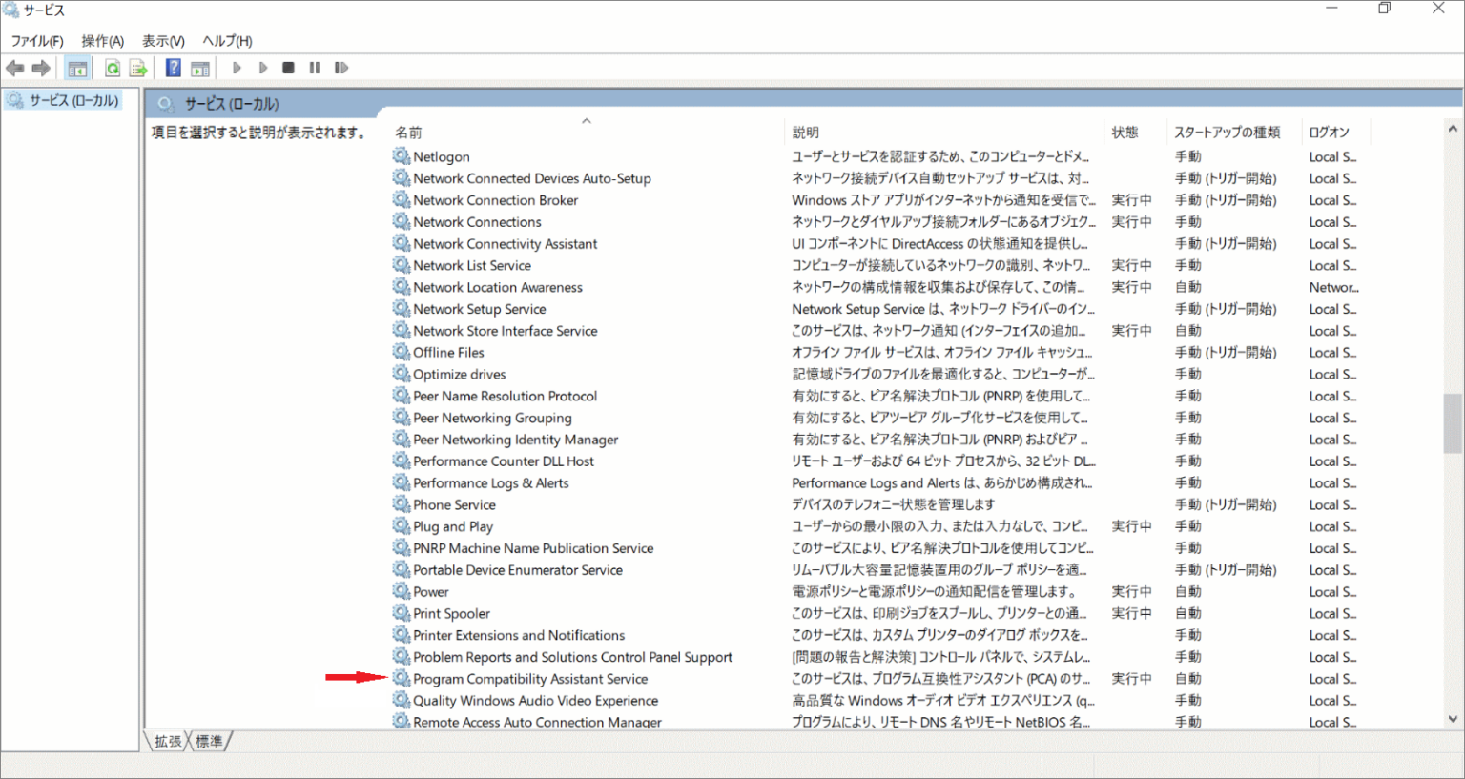Toggle the console tree pane visibility
The image size is (1465, 779).
77,67
